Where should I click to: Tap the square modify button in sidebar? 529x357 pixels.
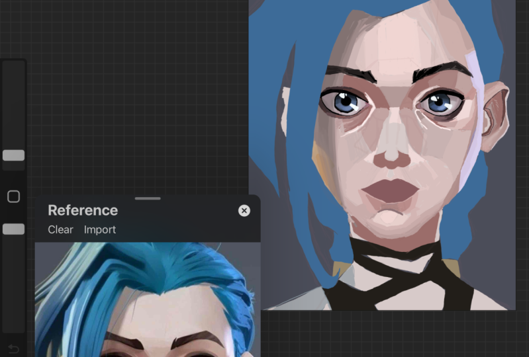13,196
